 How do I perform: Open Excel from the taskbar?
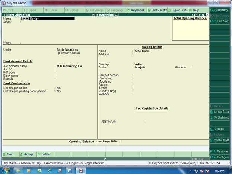coord(39,171)
